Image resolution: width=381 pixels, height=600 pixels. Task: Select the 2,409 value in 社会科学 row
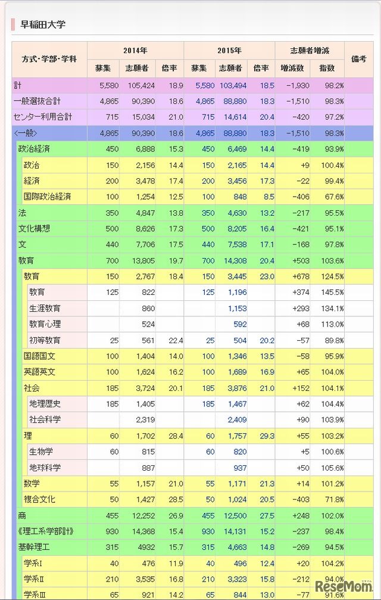[x=238, y=420]
